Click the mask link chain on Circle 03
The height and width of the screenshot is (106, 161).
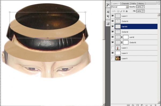(x=122, y=43)
